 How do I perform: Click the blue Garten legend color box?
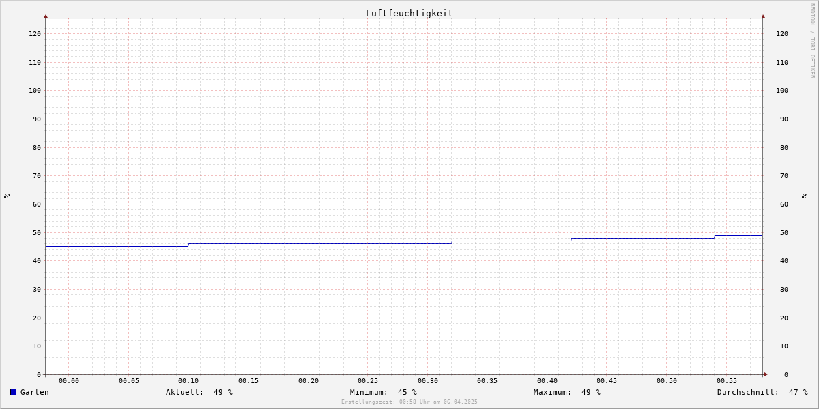pyautogui.click(x=13, y=392)
